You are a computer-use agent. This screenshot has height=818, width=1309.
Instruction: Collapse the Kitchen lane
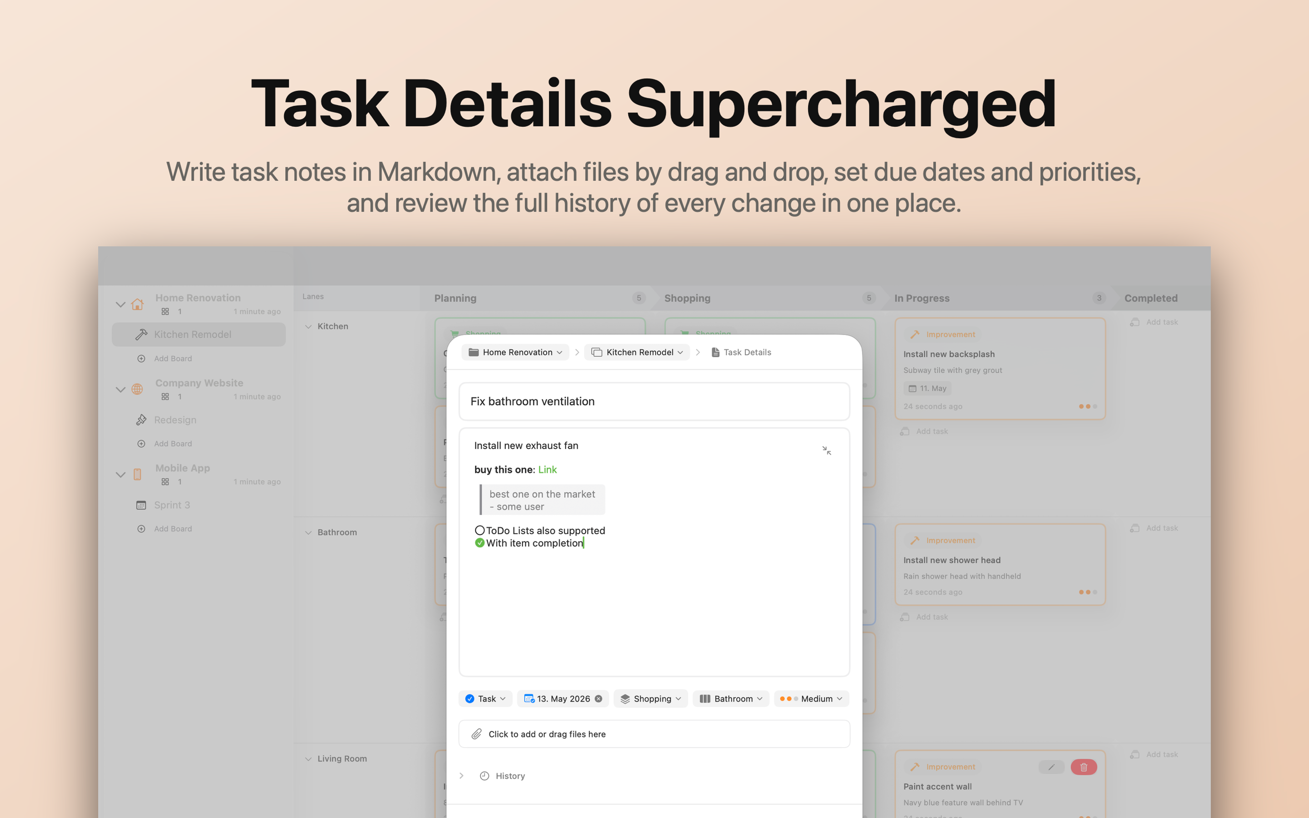(308, 326)
